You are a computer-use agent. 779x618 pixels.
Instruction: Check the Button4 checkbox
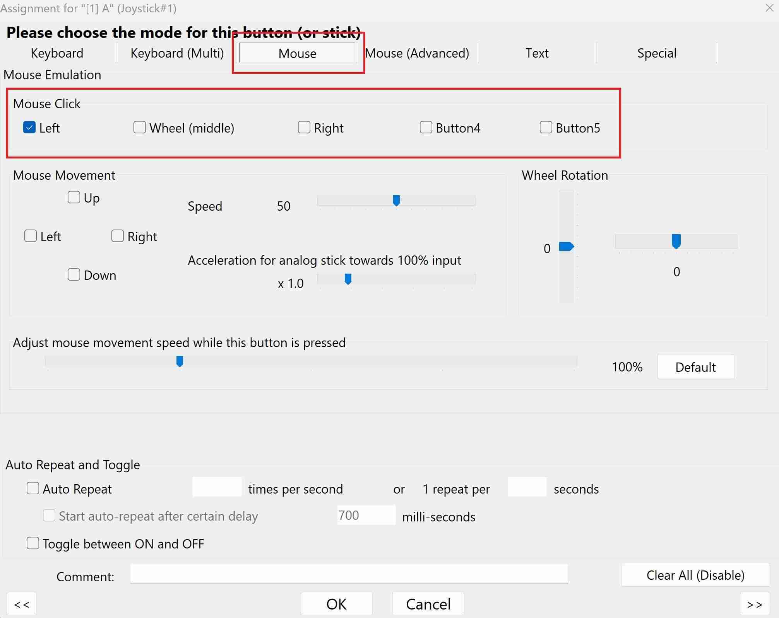point(426,128)
